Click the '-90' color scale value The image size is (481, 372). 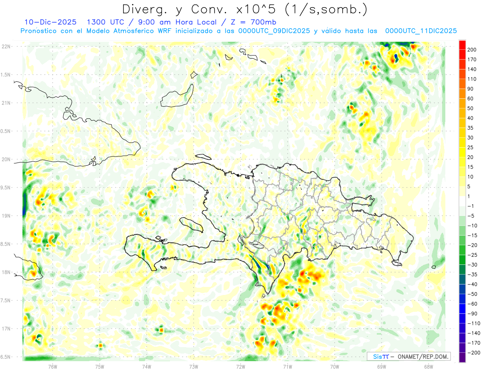click(473, 313)
